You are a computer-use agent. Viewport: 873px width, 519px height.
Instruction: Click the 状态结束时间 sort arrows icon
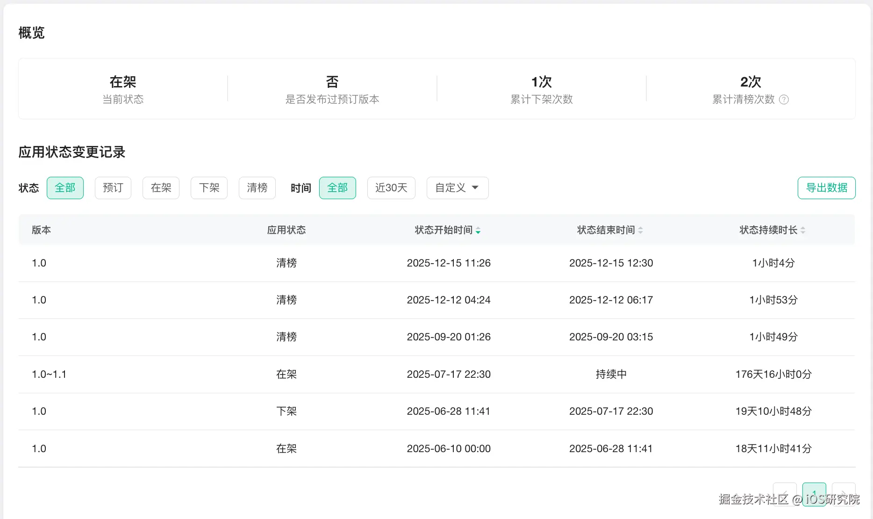tap(640, 230)
